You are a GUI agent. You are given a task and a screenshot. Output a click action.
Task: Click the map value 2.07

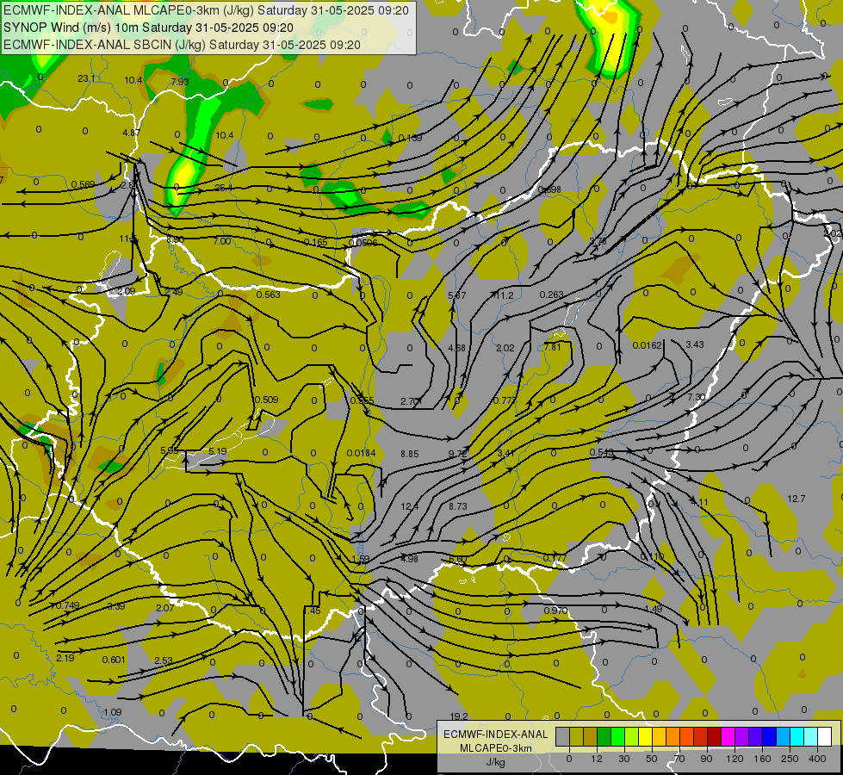tap(164, 608)
